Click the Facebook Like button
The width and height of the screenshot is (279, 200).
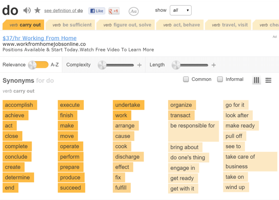click(x=97, y=11)
